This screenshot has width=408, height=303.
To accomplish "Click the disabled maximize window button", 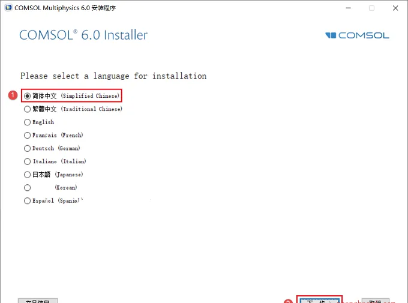I will click(371, 8).
